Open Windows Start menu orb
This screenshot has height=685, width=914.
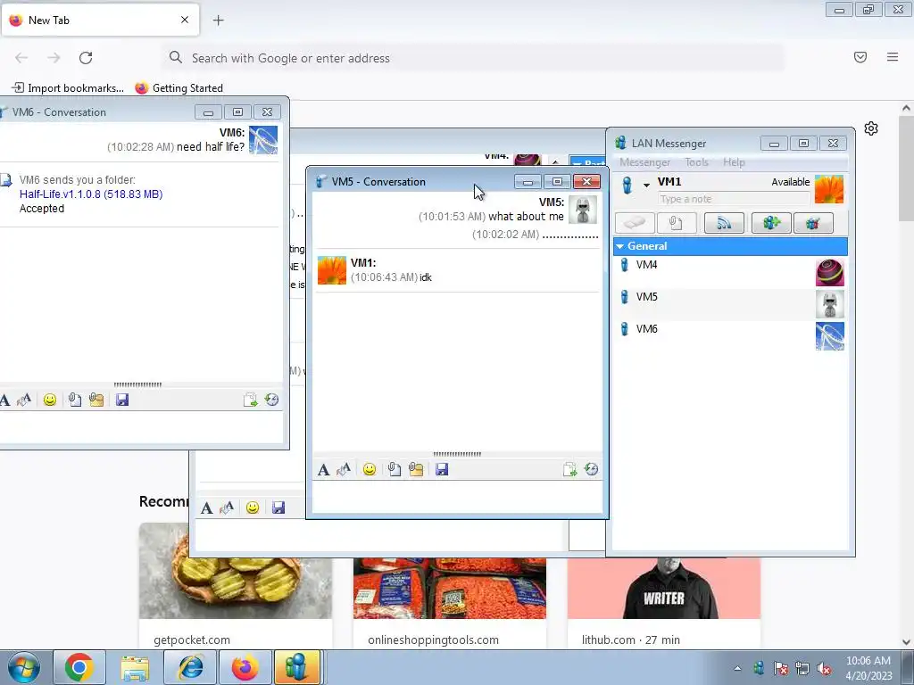click(24, 667)
